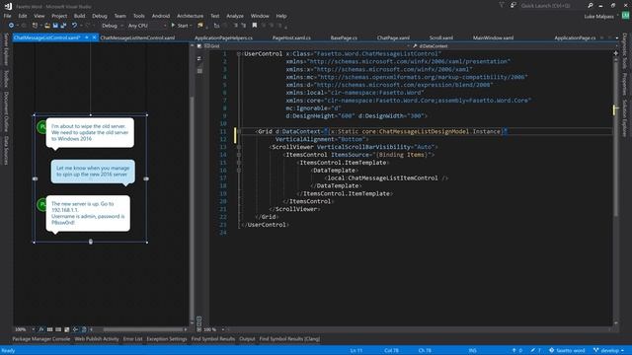
Task: Toggle the designer effects fx icon
Action: [41, 329]
